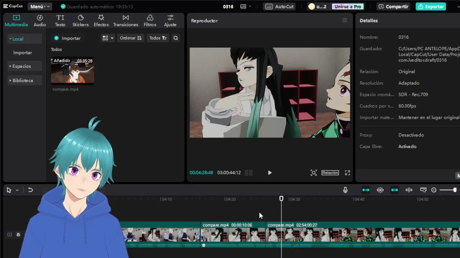Zoom out the timeline
This screenshot has width=460, height=258.
pos(434,190)
